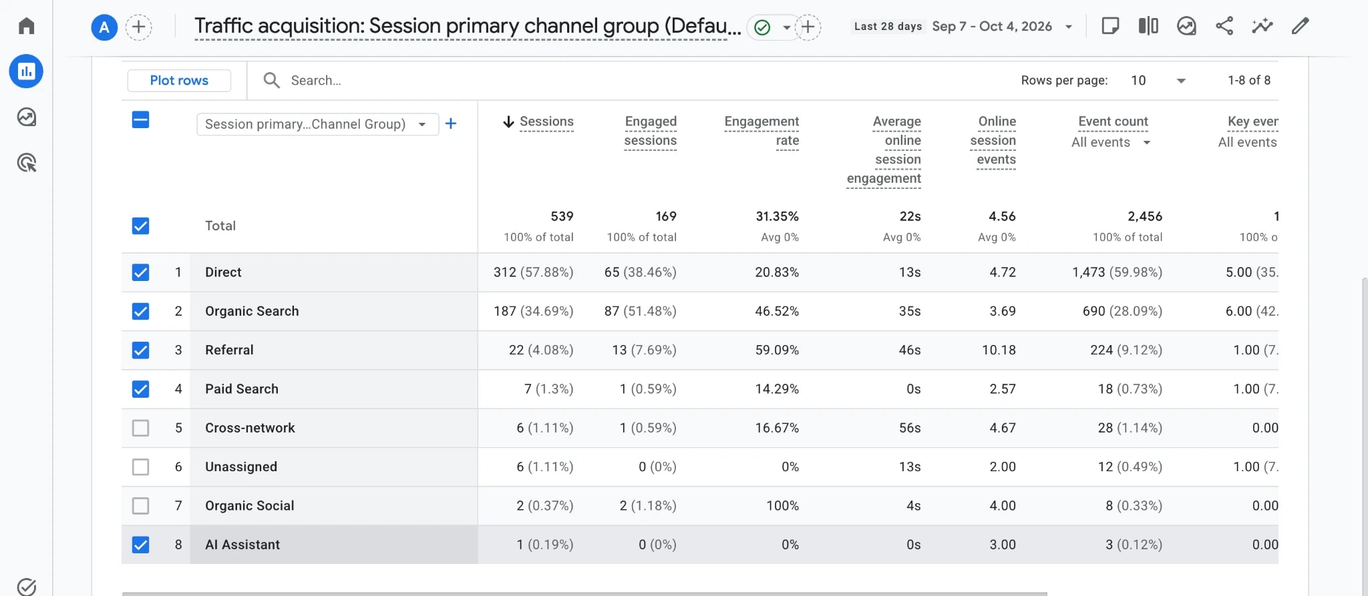The width and height of the screenshot is (1368, 596).
Task: Click the Average online session engagement header
Action: pos(884,150)
